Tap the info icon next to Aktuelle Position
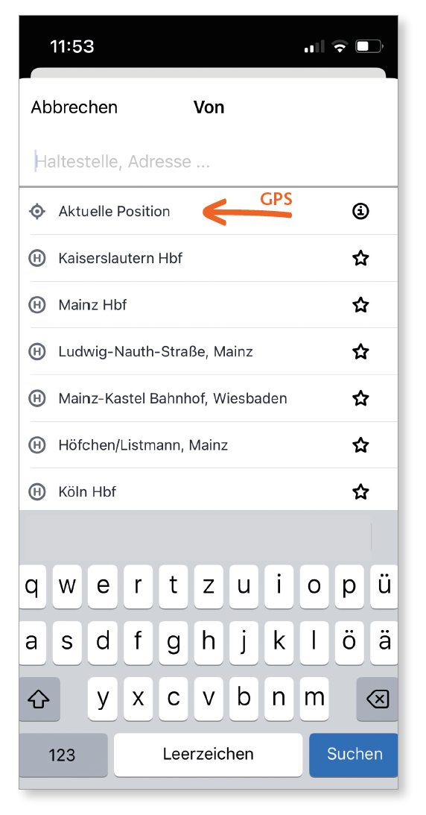Viewport: 426px width, 815px height. click(360, 211)
